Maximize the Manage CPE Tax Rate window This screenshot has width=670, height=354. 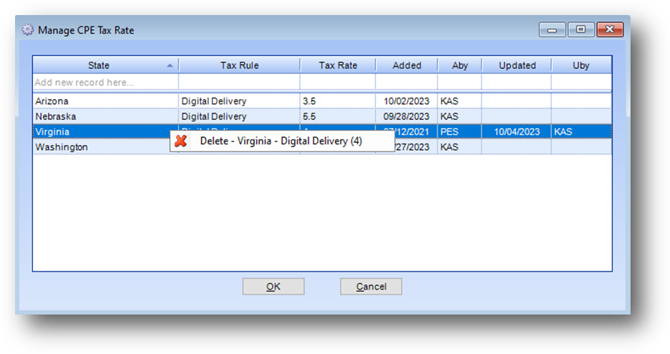point(581,30)
